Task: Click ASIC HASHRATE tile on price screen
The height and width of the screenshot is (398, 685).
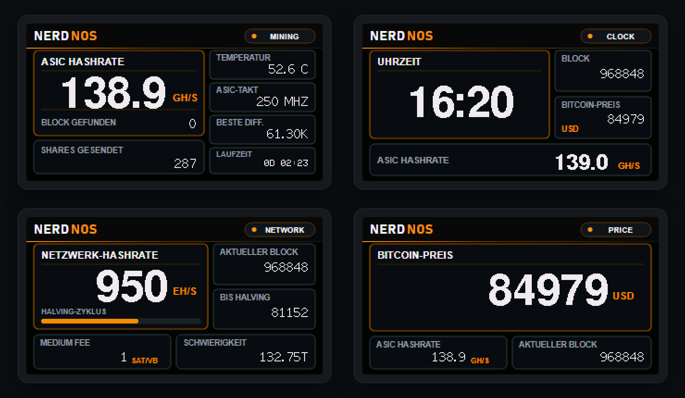Action: point(438,353)
